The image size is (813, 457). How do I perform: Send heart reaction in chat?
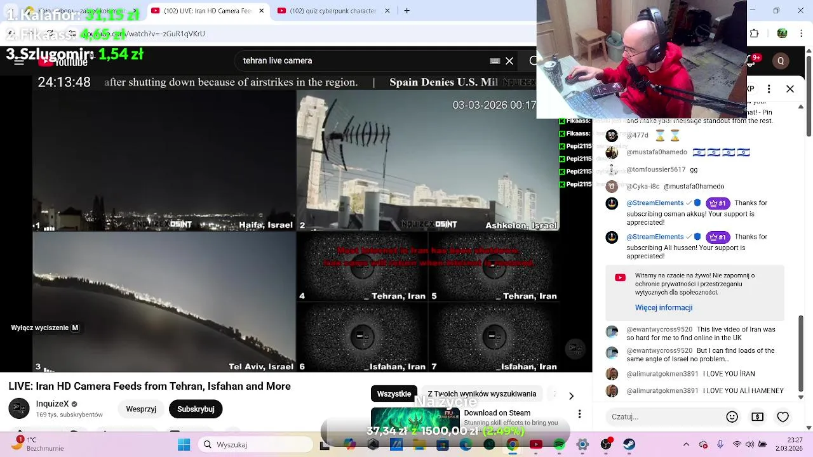(783, 417)
